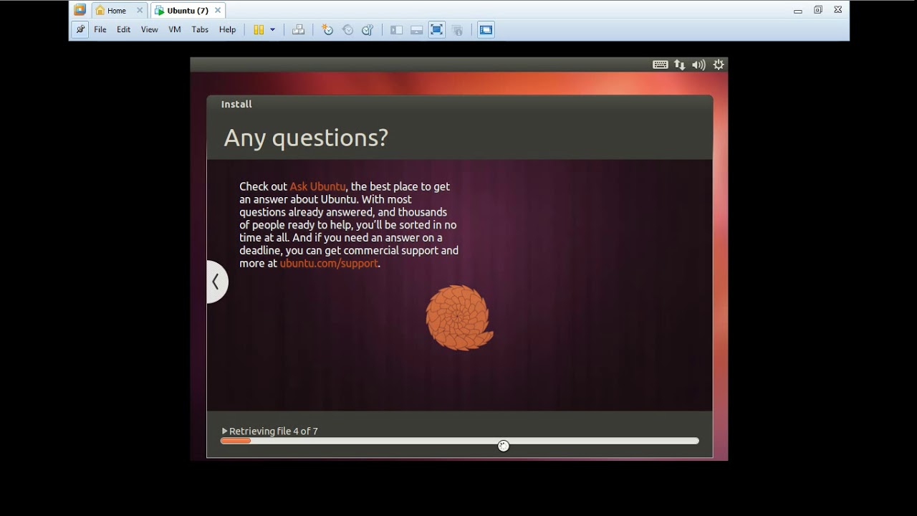Follow the Ask Ubuntu link
917x516 pixels.
(318, 186)
